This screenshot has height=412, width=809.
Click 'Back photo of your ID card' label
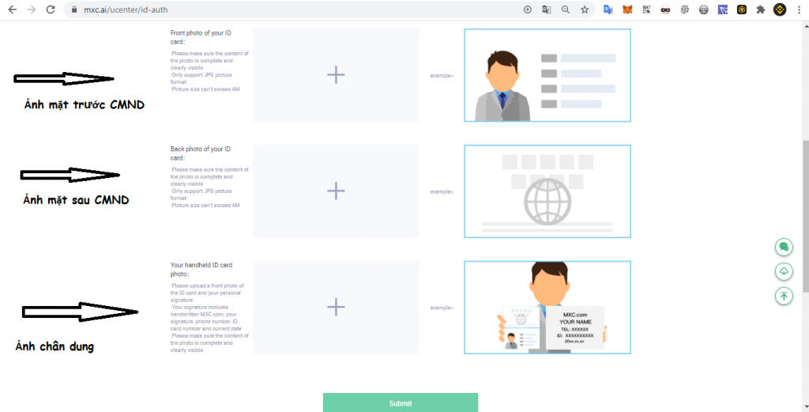[201, 153]
